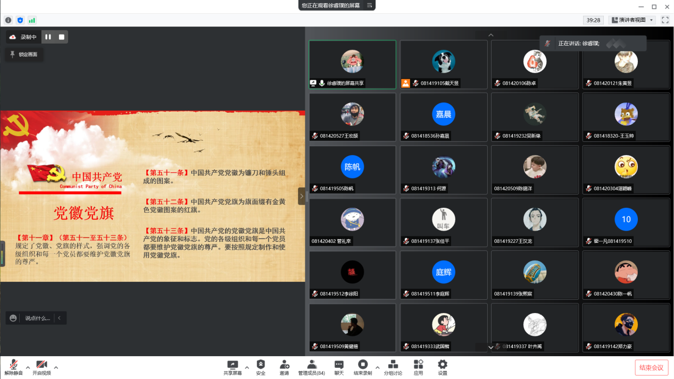Click muted mic icon of 081419512李徐阳
Screen dimensions: 674x379
pos(315,294)
